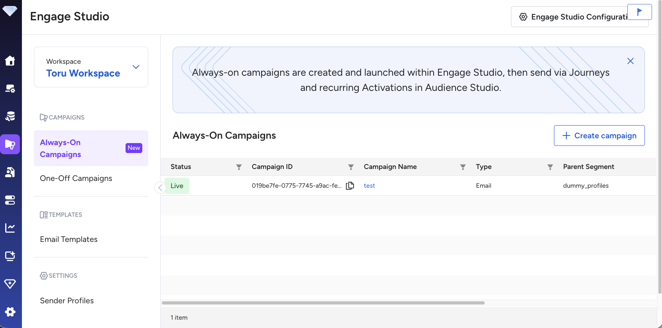Click the home icon in left sidebar

[x=10, y=61]
